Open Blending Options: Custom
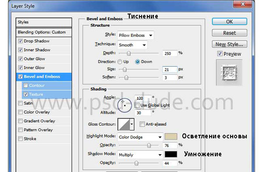 coord(44,32)
